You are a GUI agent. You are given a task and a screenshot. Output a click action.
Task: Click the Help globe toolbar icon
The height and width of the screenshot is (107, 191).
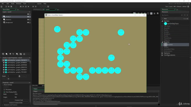tap(36, 7)
